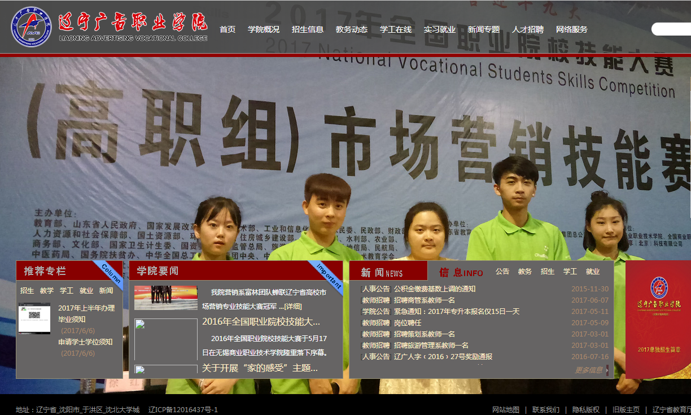691x415 pixels.
Task: Open 2016年全国职业院校技能大... headline
Action: tap(261, 322)
